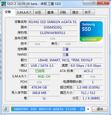Close the SSD-Z window
Image resolution: width=111 pixels, height=115 pixels.
point(103,3)
